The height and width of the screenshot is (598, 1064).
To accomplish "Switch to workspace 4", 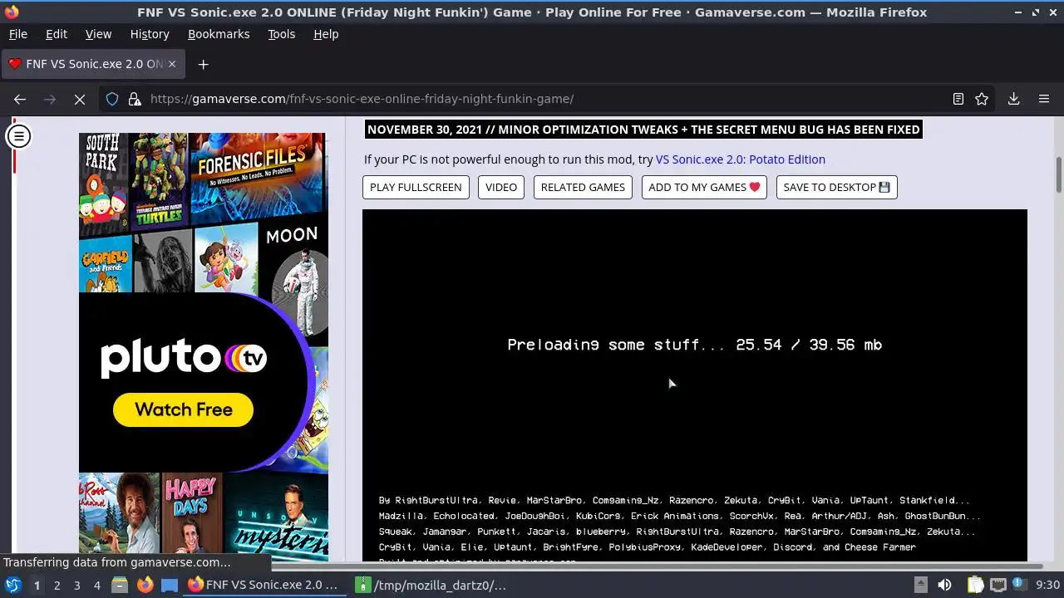I will point(96,585).
